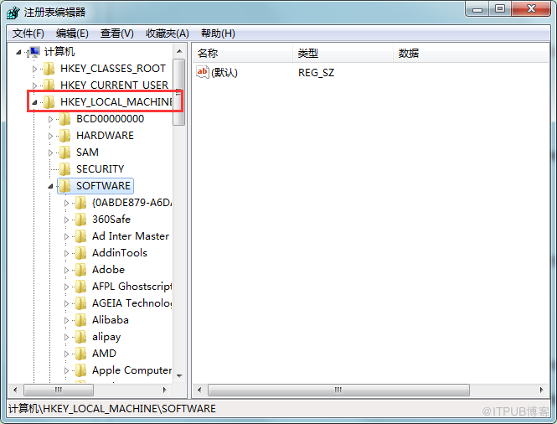
Task: Select the Apple Computer key label
Action: 132,370
